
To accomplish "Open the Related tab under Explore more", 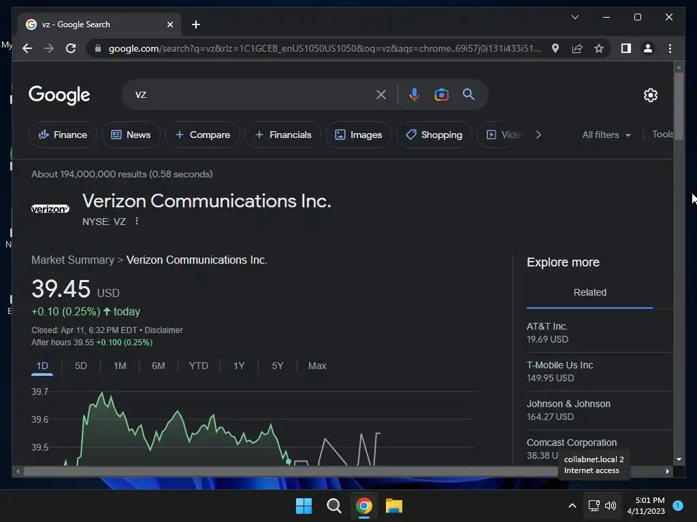I will [590, 292].
